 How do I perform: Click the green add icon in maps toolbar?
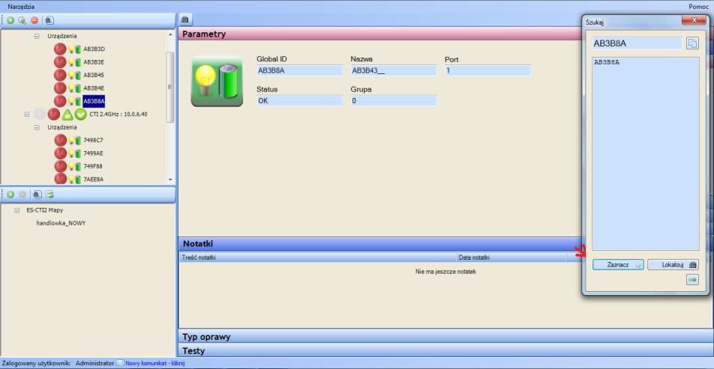pyautogui.click(x=10, y=195)
